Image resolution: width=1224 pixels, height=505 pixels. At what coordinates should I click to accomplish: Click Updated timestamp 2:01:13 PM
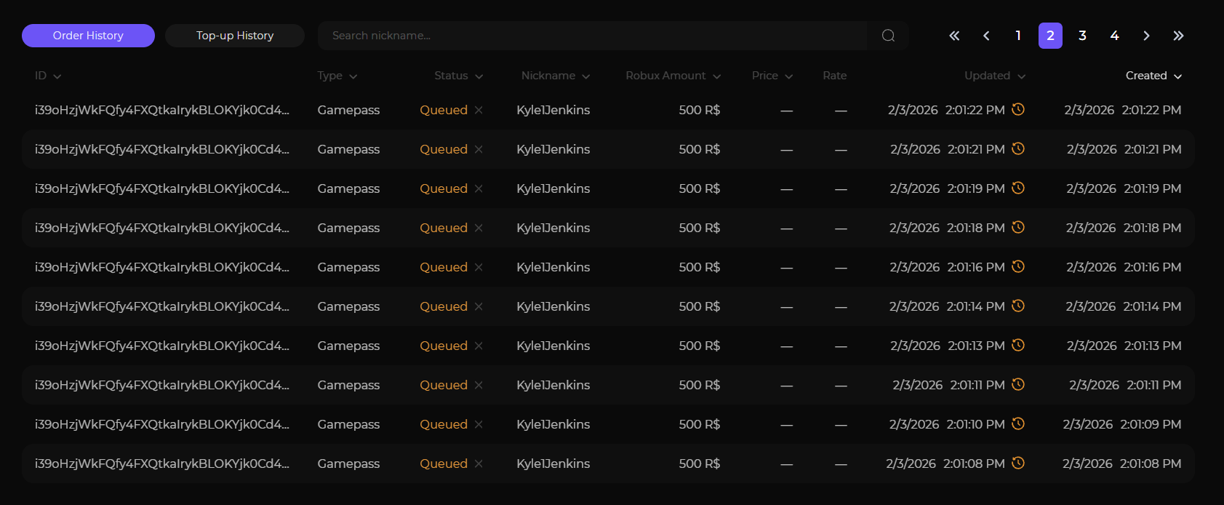(948, 346)
